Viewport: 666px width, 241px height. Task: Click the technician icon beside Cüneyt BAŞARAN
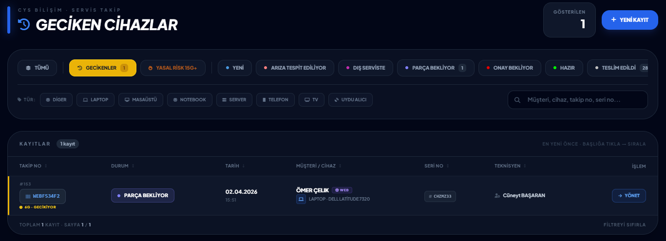[x=497, y=196]
